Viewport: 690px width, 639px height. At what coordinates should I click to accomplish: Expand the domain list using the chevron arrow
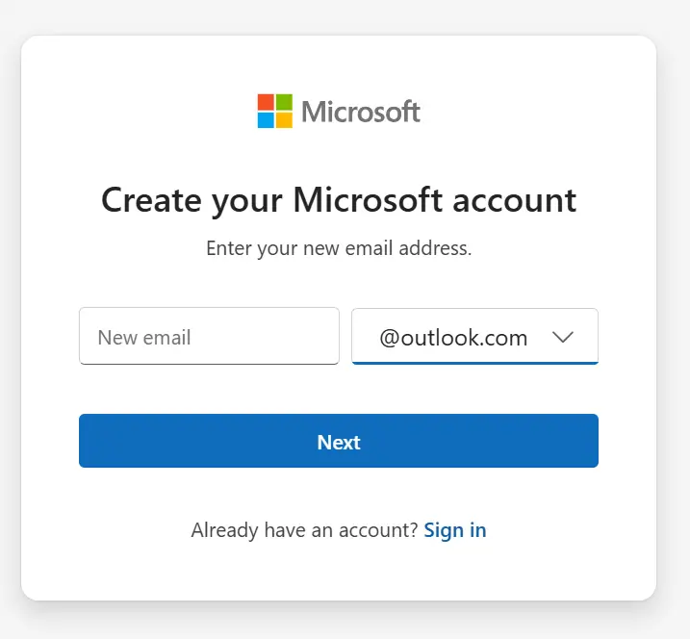point(563,337)
